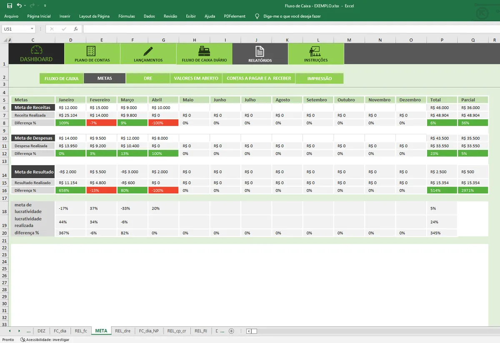The height and width of the screenshot is (343, 500).
Task: Click the insert function fx icon
Action: tap(76, 29)
